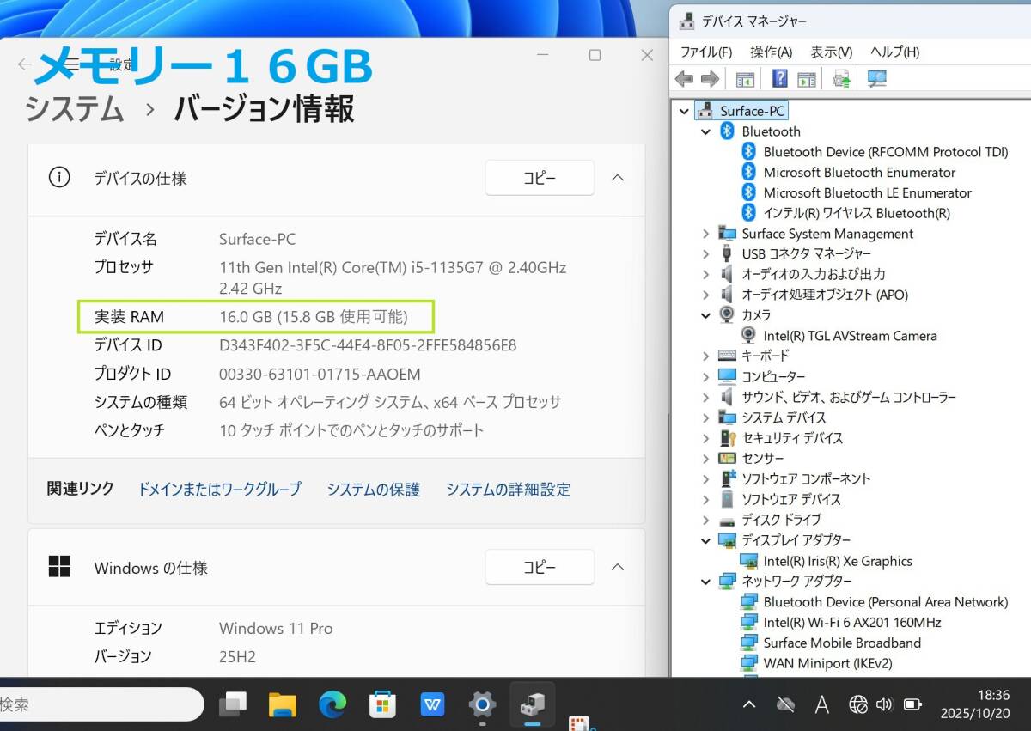This screenshot has height=731, width=1031.
Task: Open the 表示(V) menu
Action: (831, 52)
